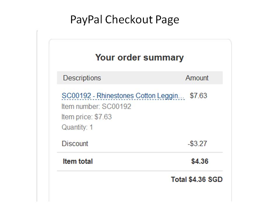
Task: Click the "Amount" column header
Action: pos(197,78)
